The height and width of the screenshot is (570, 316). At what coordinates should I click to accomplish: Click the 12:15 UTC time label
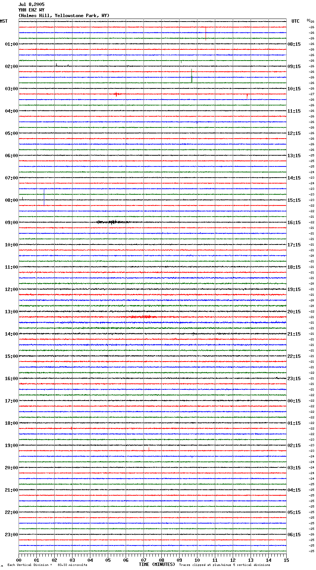click(x=294, y=133)
